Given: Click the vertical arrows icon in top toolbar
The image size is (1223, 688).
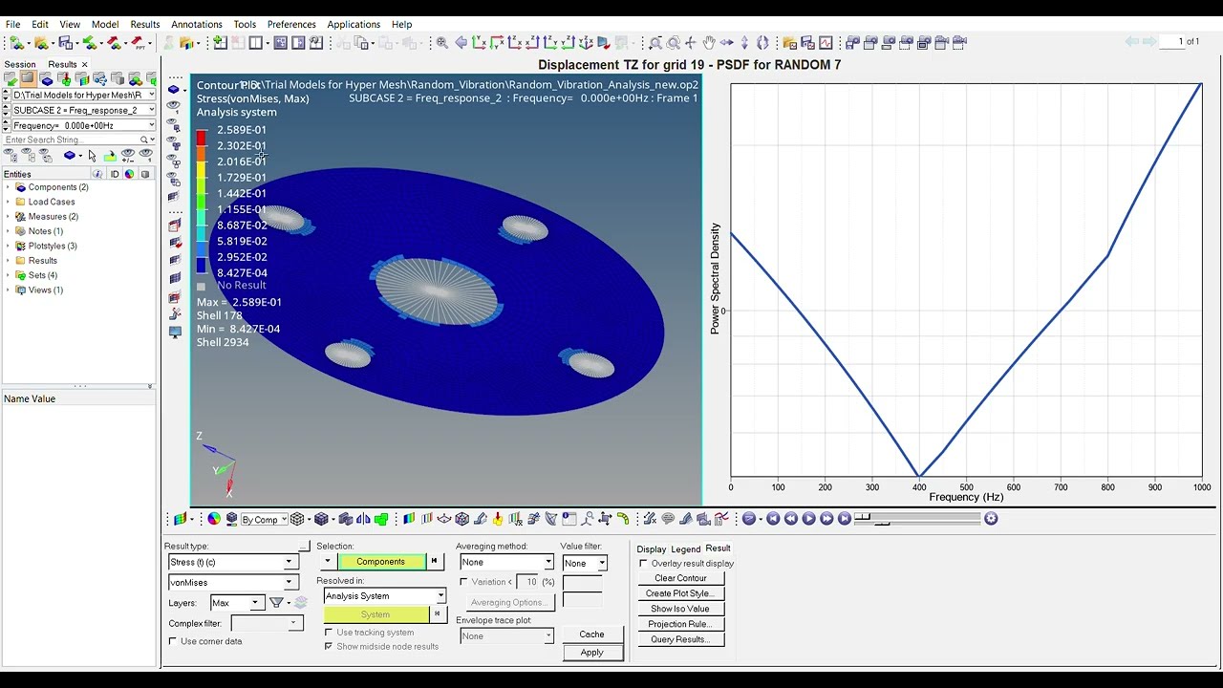Looking at the screenshot, I should point(744,43).
